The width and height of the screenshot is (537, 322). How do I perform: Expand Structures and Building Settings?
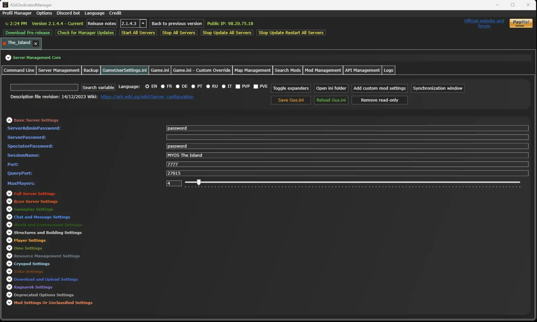click(x=9, y=232)
